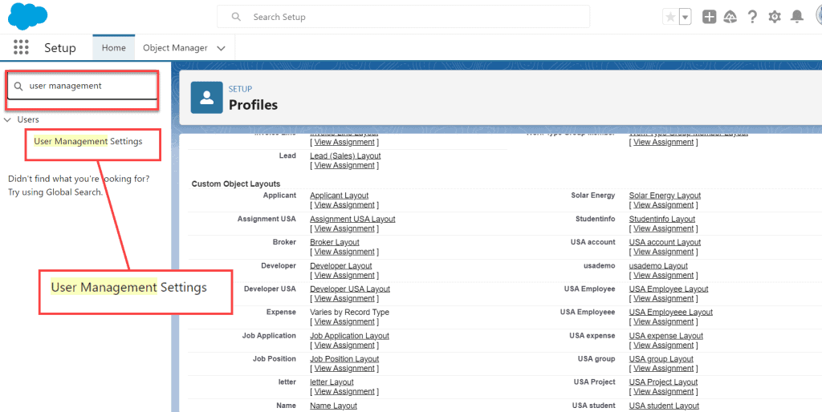Open USA group Layout link
This screenshot has width=822, height=412.
click(x=661, y=359)
